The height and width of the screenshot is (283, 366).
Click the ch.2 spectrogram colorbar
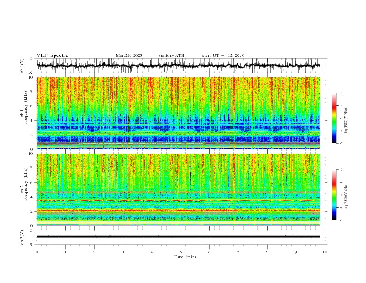click(334, 195)
